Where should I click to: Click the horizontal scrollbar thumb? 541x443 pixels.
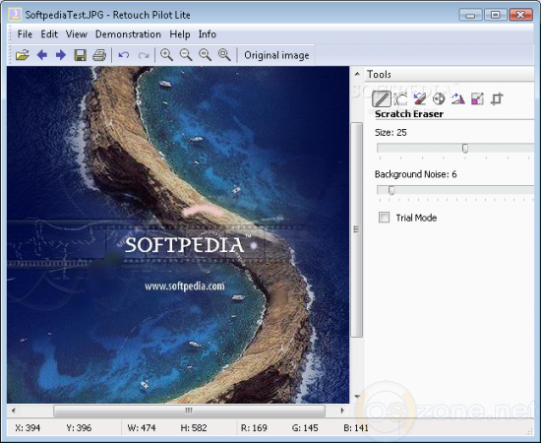(189, 411)
